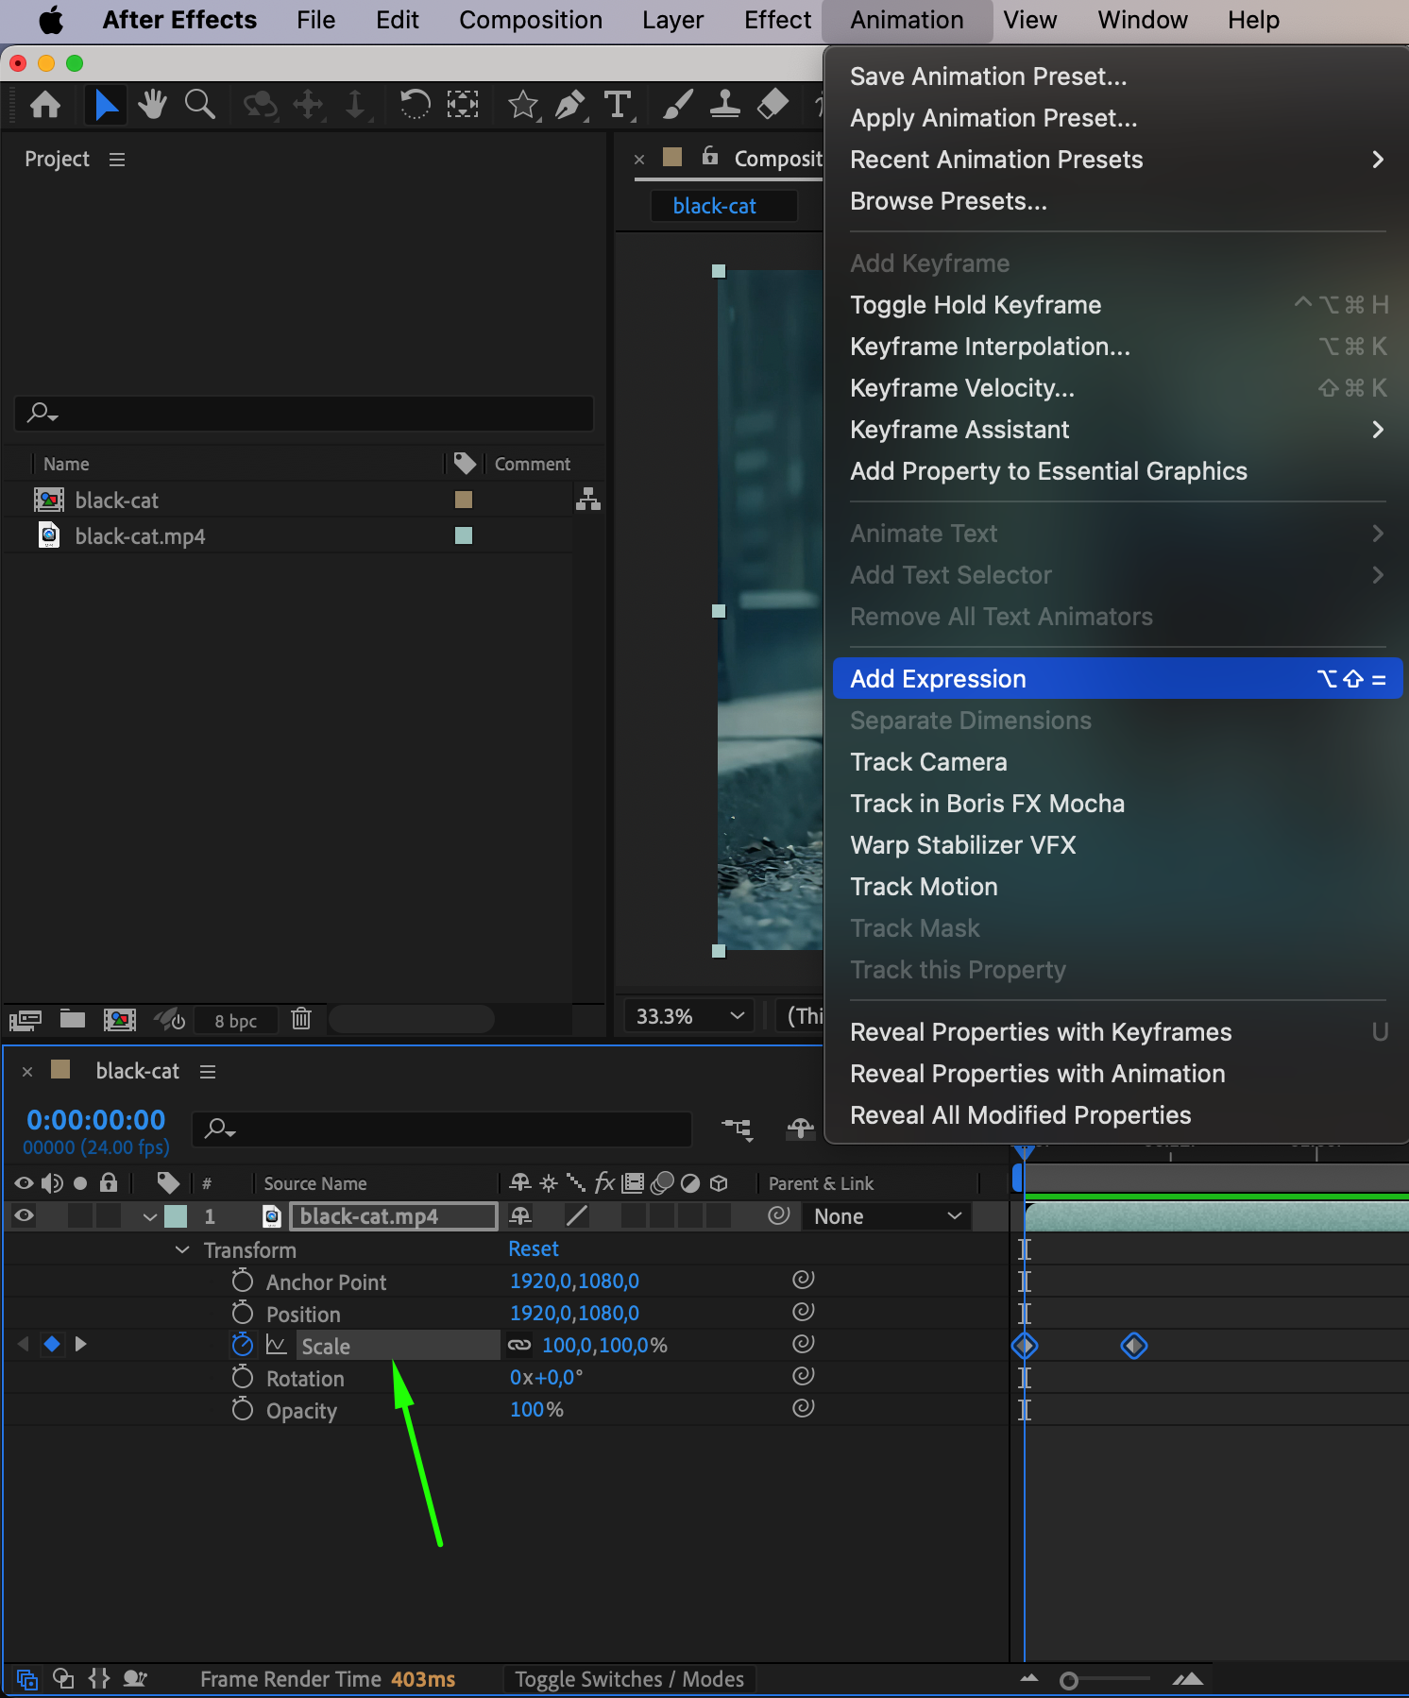Screen dimensions: 1409x1698
Task: Open project flowchart view icon
Action: point(588,499)
